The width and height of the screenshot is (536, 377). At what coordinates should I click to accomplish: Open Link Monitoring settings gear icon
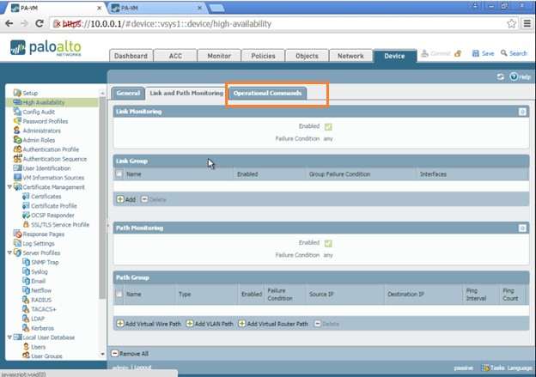tap(522, 112)
